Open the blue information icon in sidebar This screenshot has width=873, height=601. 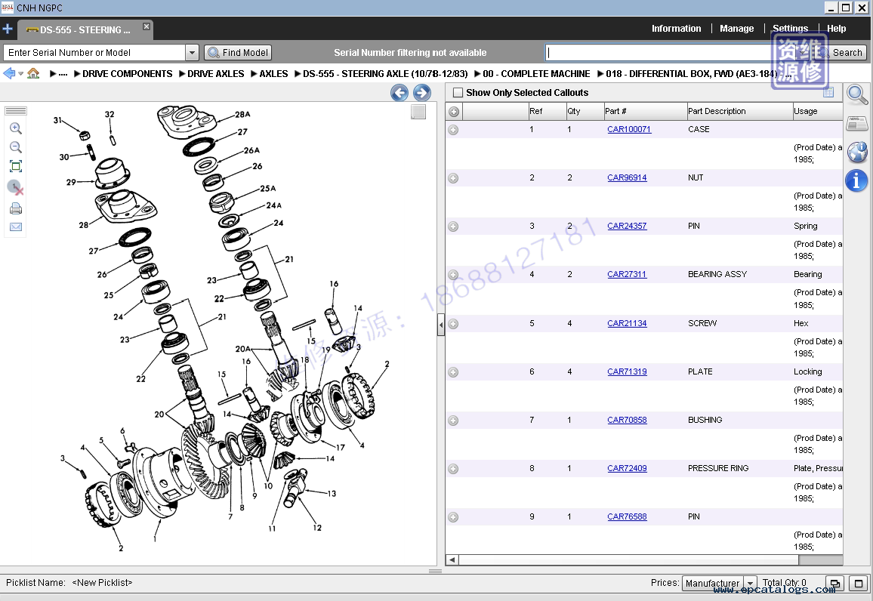[856, 180]
